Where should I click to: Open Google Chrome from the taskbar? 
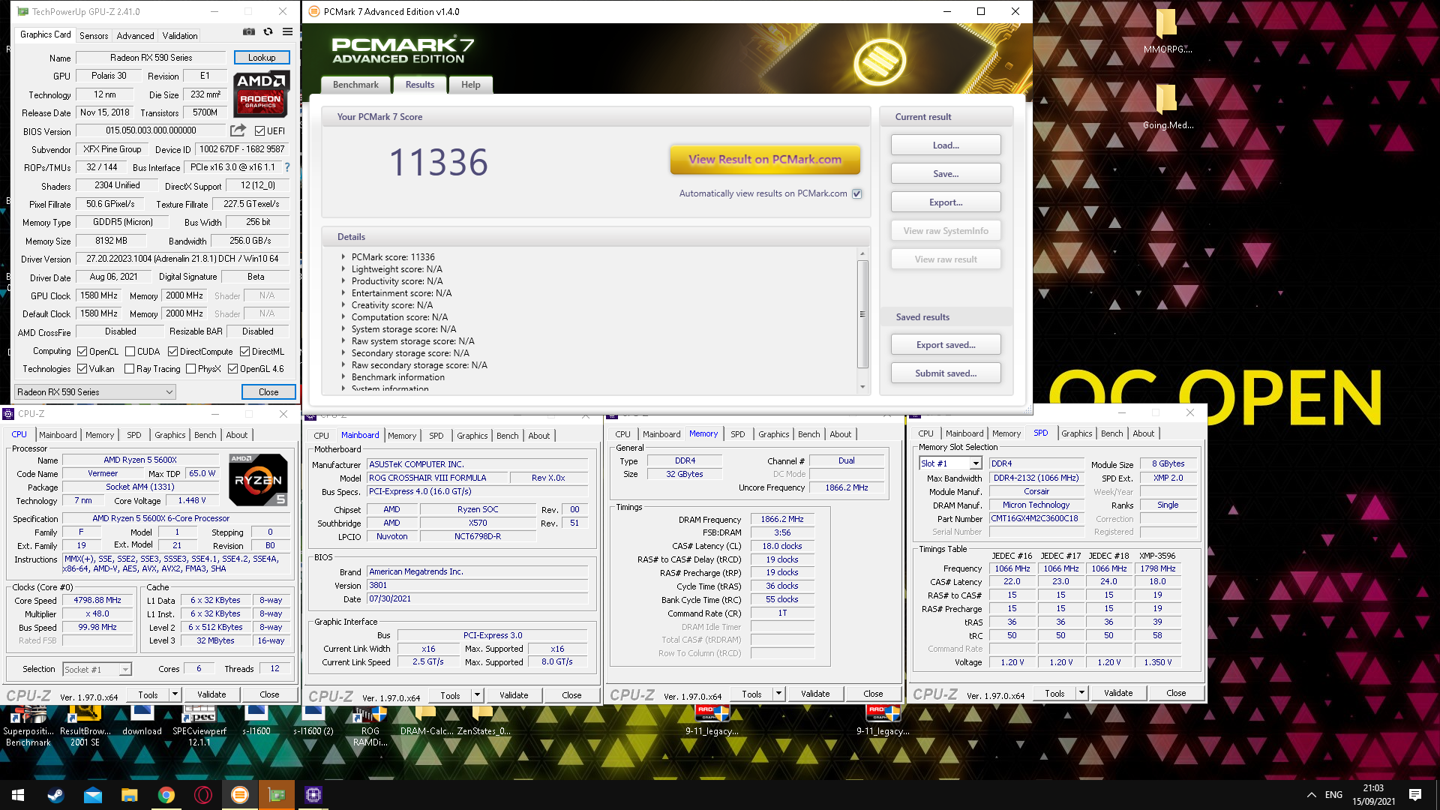(x=166, y=795)
